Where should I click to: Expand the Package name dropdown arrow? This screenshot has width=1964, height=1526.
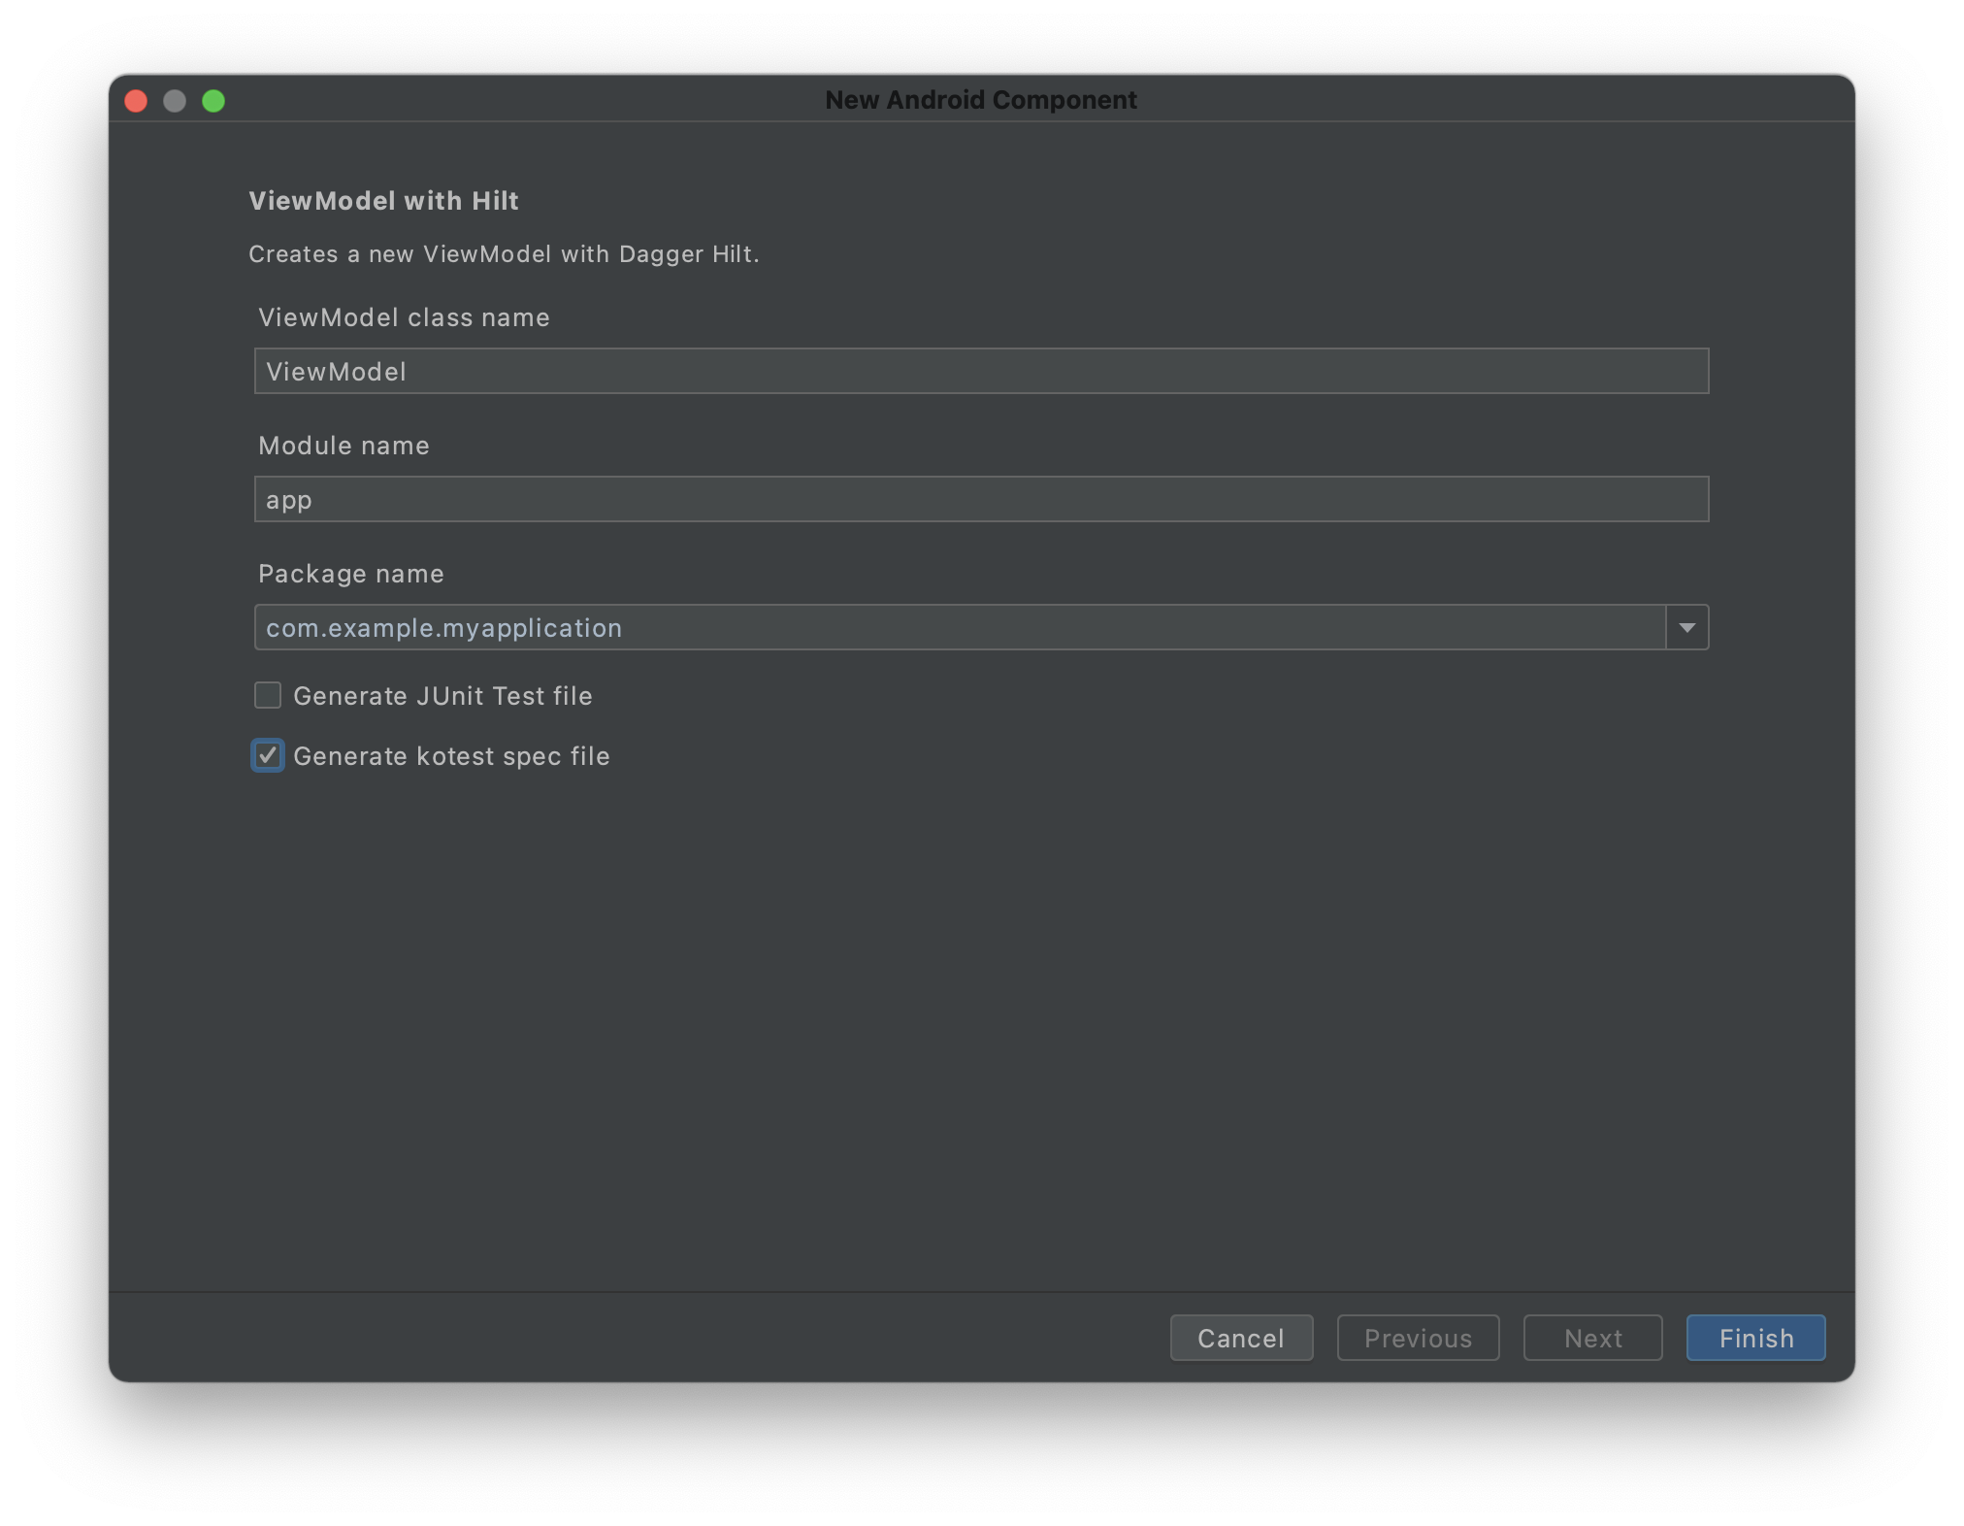pos(1686,627)
